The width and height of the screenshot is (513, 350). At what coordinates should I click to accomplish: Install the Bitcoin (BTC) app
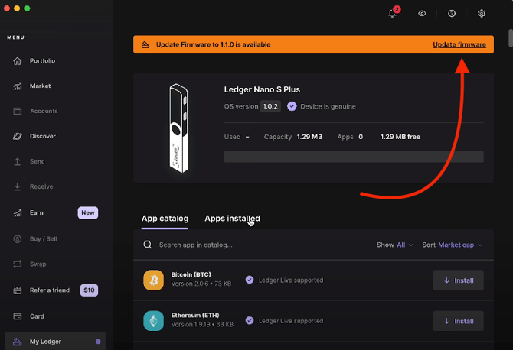coord(459,280)
